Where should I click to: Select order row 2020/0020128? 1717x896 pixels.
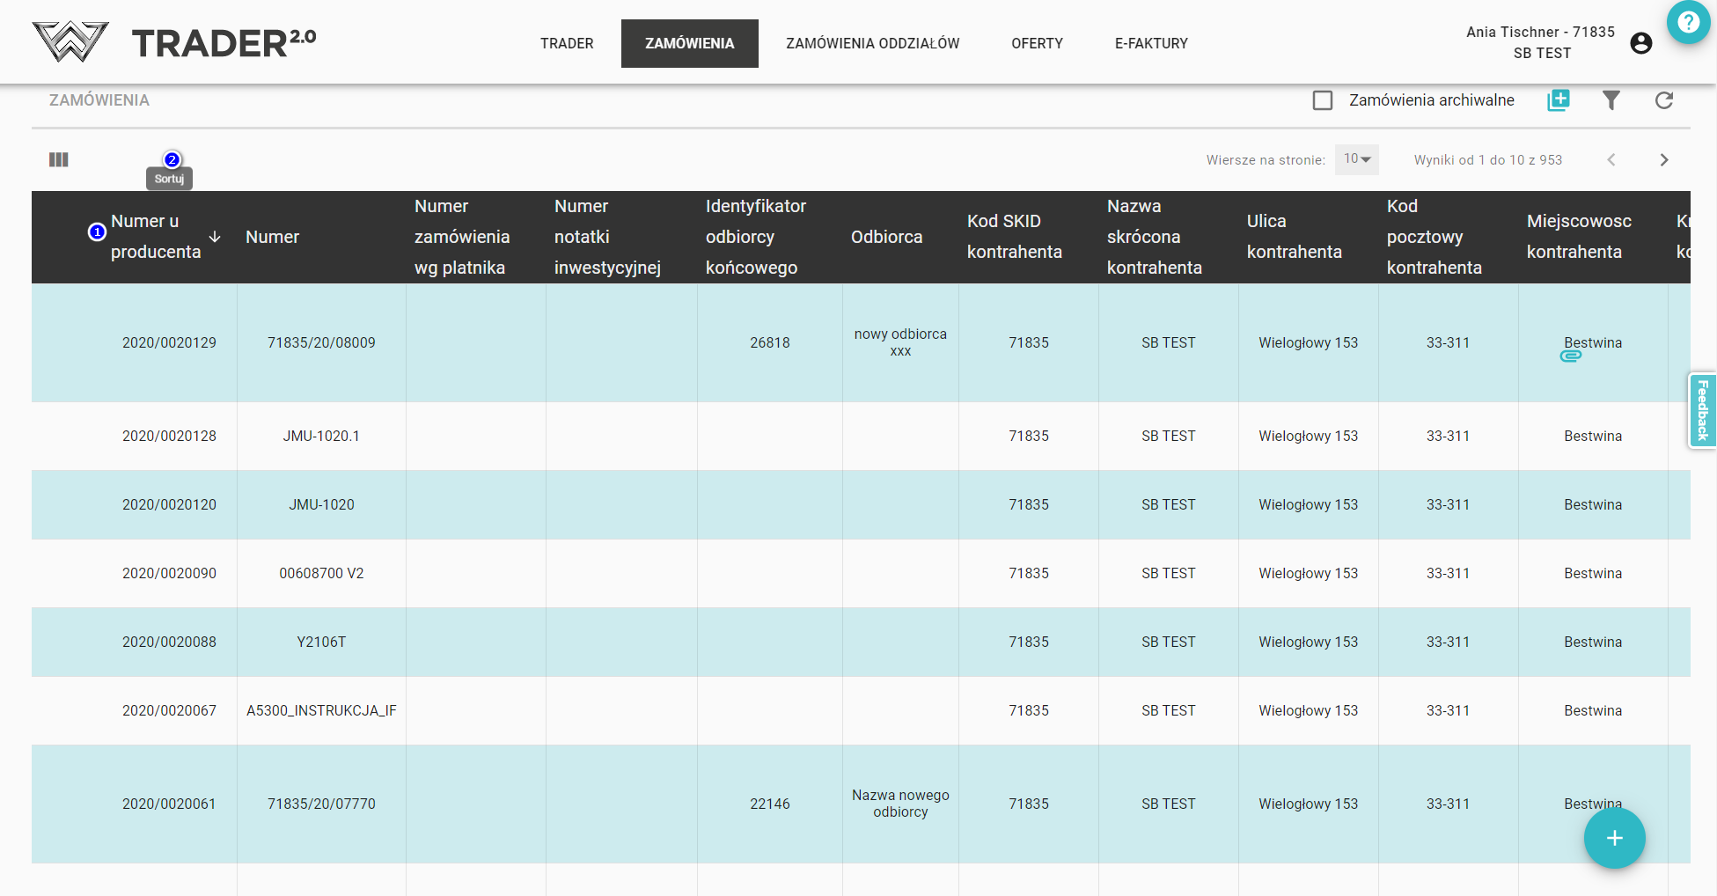click(x=169, y=436)
